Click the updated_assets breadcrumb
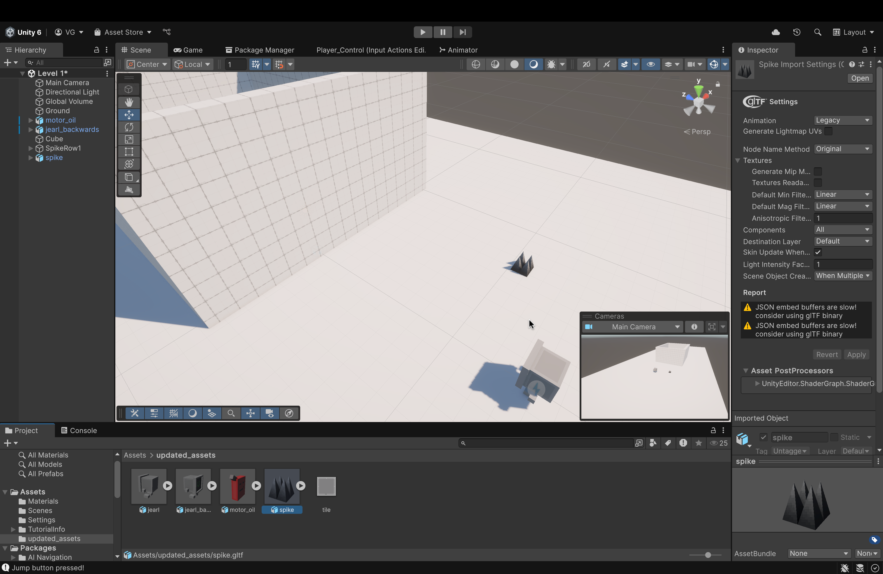The height and width of the screenshot is (574, 883). point(186,455)
